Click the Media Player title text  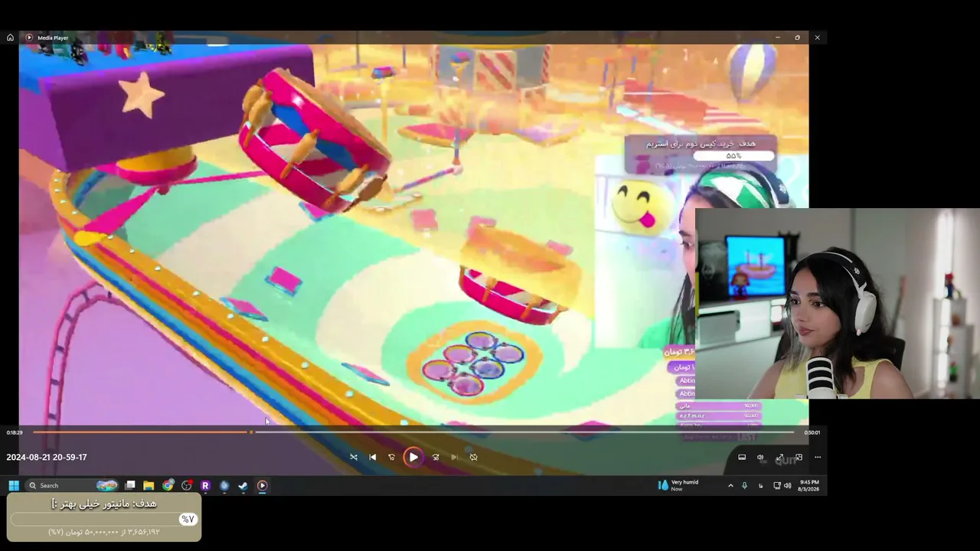click(53, 37)
